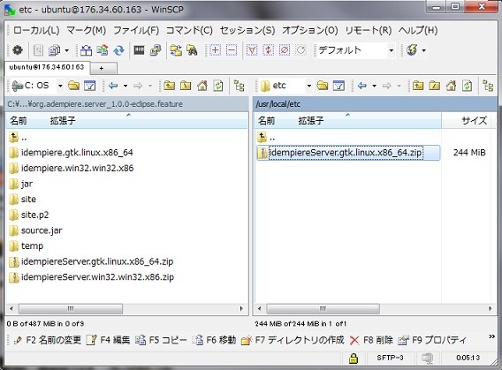Expand the C: OS drive dropdown
The image size is (502, 370).
pyautogui.click(x=60, y=86)
